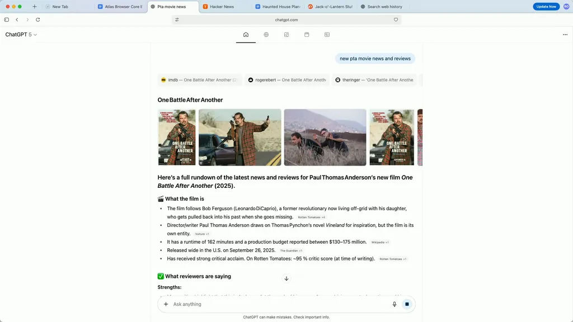Open the page settings sliders icon beside the URL
The image size is (573, 322).
[176, 19]
